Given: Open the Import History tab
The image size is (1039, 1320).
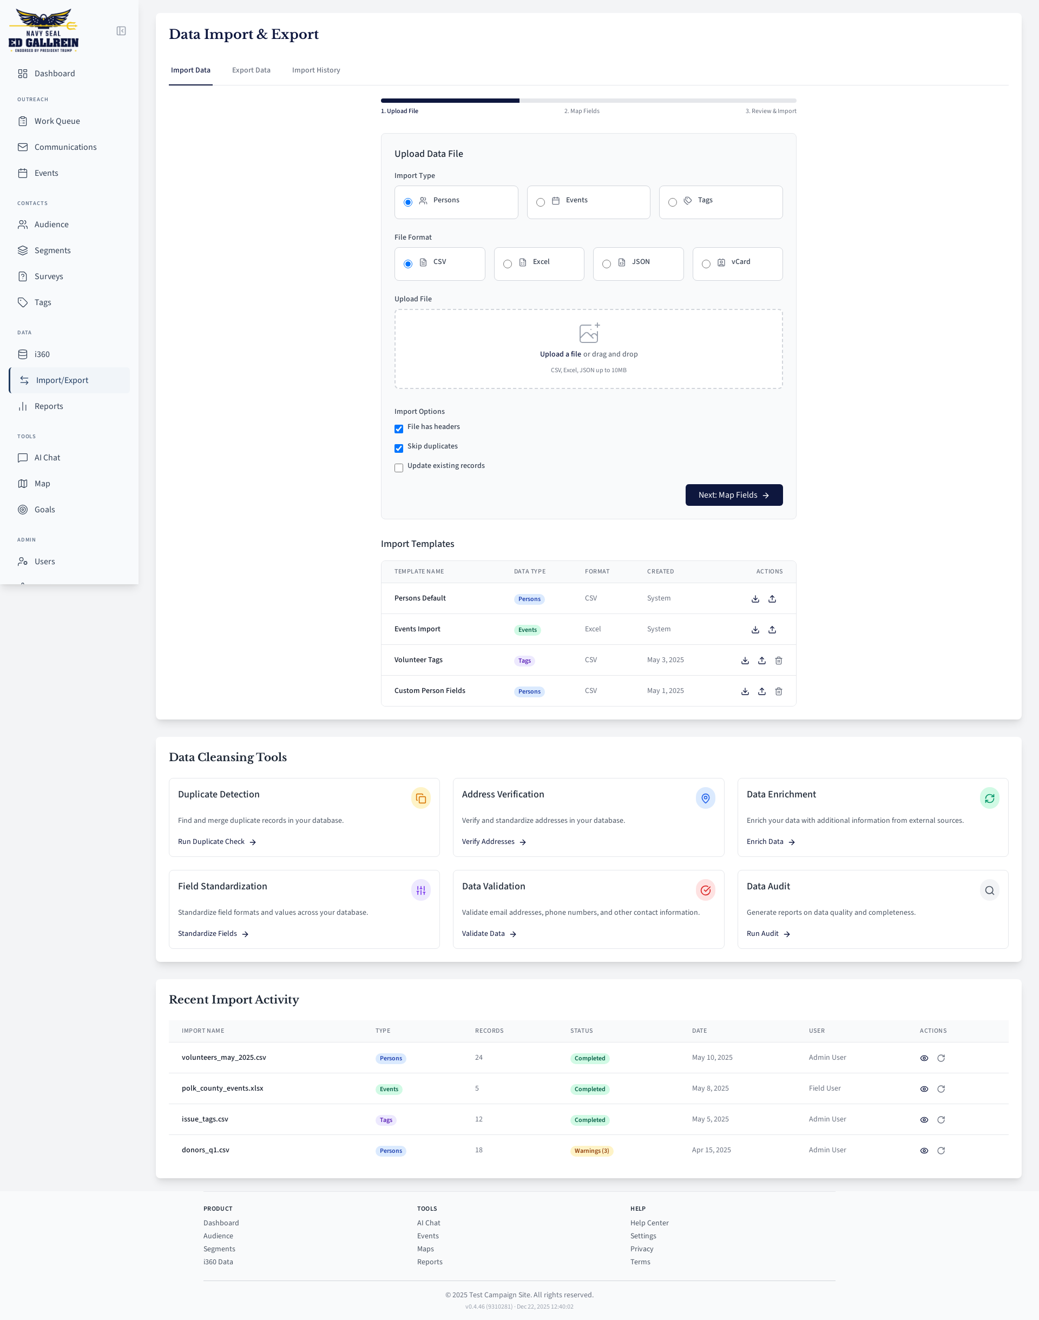Looking at the screenshot, I should (x=315, y=70).
